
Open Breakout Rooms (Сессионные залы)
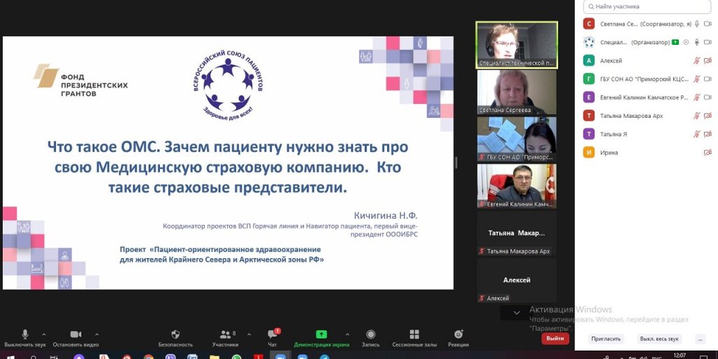[x=414, y=334]
